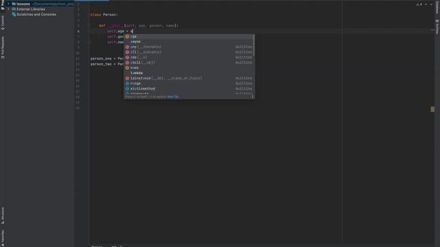Open the Commit tool window tab
440x247 pixels.
point(3,23)
